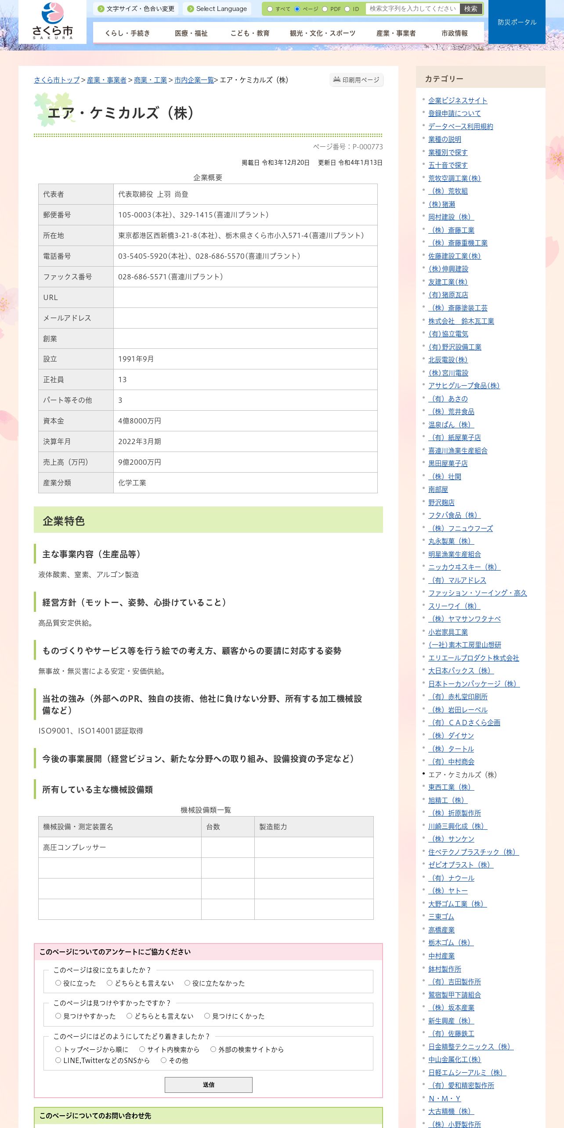Viewport: 564px width, 1128px height.
Task: Open 登録申請について link
Action: 455,113
